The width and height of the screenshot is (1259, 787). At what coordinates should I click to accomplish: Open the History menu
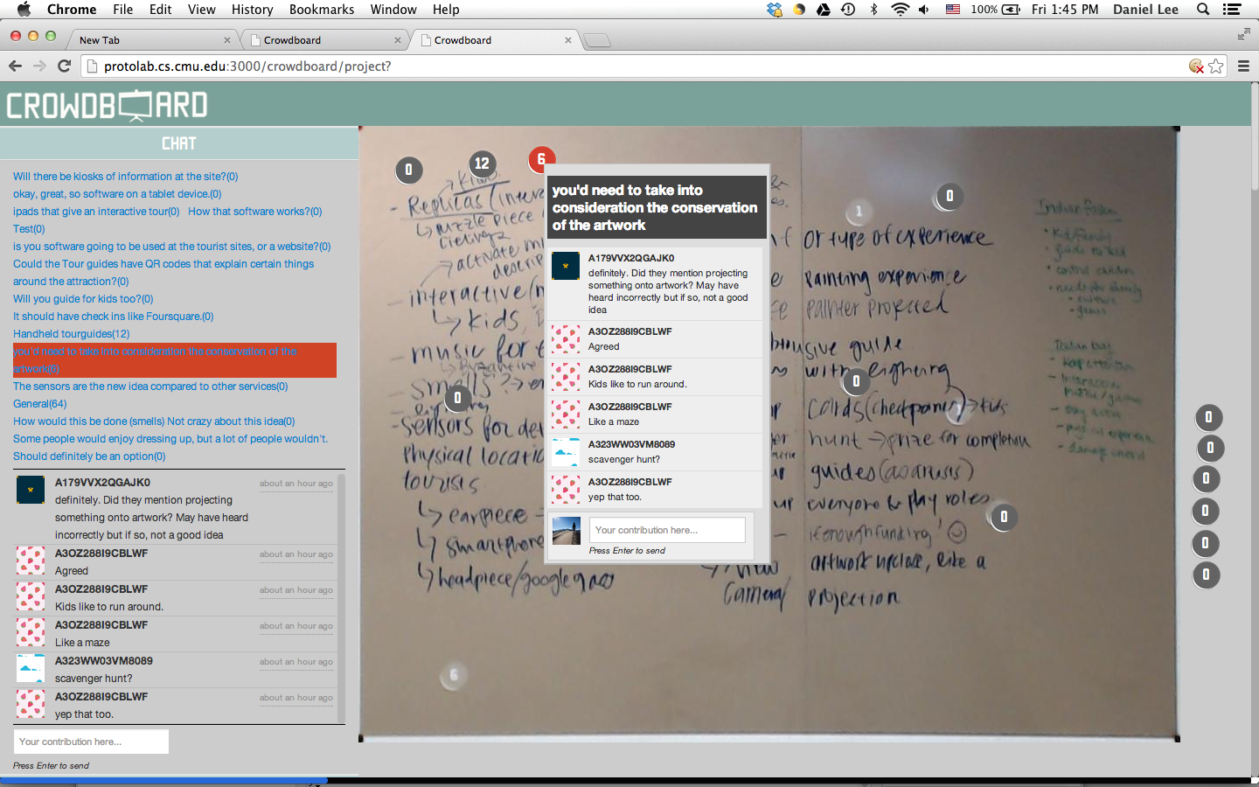(253, 10)
